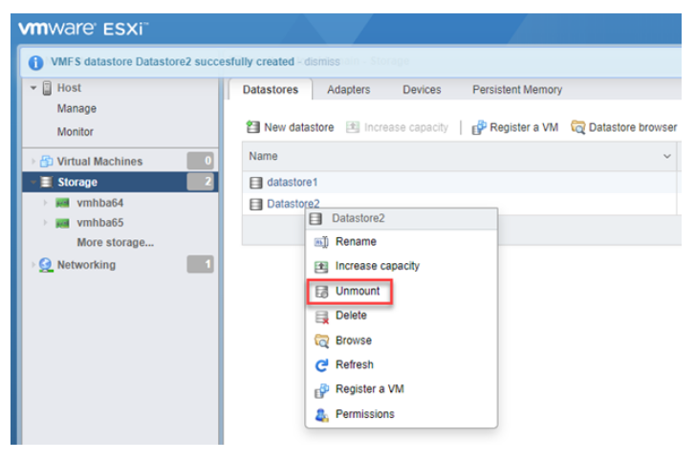Expand the vmhba64 tree node
Image resolution: width=695 pixels, height=460 pixels.
pos(45,203)
